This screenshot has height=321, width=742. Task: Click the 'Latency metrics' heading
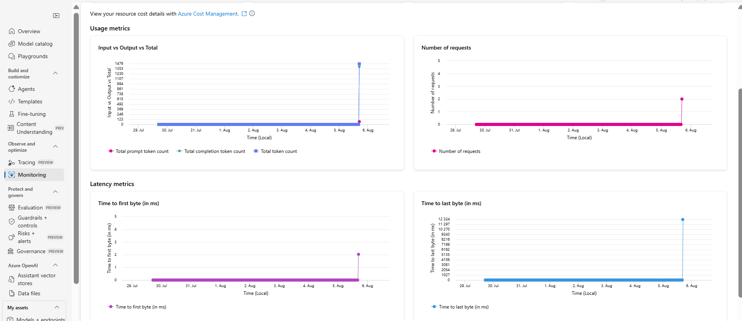tap(112, 184)
